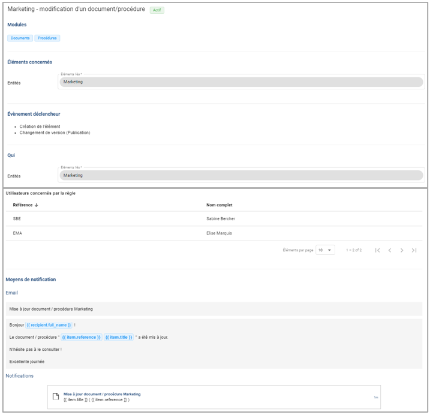
Task: Open the Notifications section heading
Action: 20,376
